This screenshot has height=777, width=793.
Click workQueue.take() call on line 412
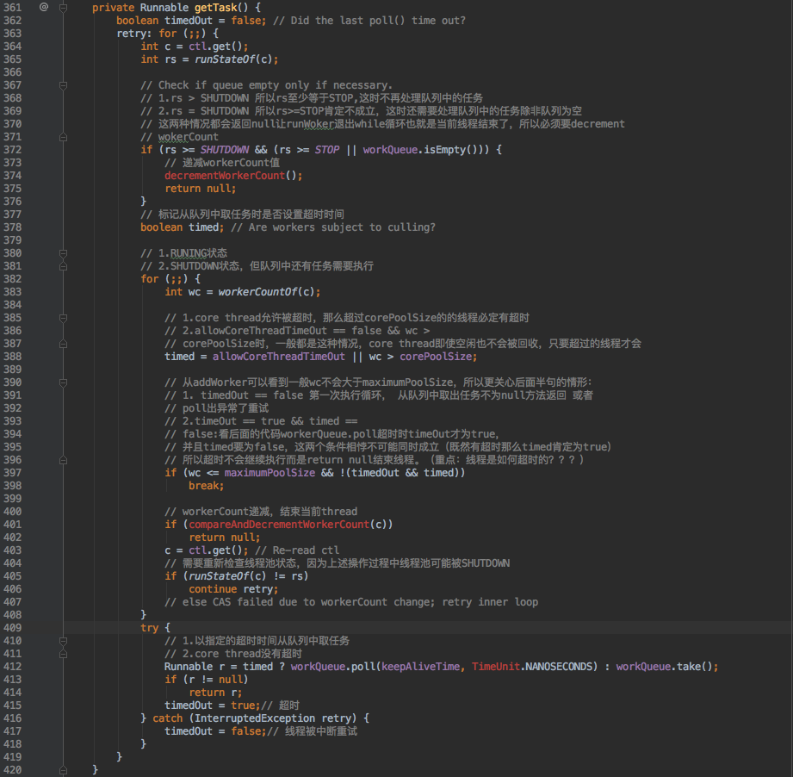(664, 667)
